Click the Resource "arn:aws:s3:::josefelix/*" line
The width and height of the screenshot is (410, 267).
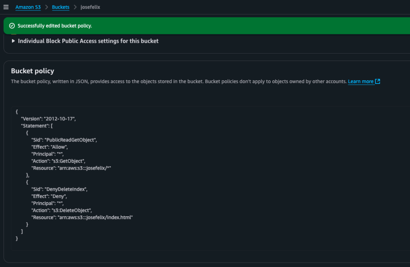pos(71,168)
